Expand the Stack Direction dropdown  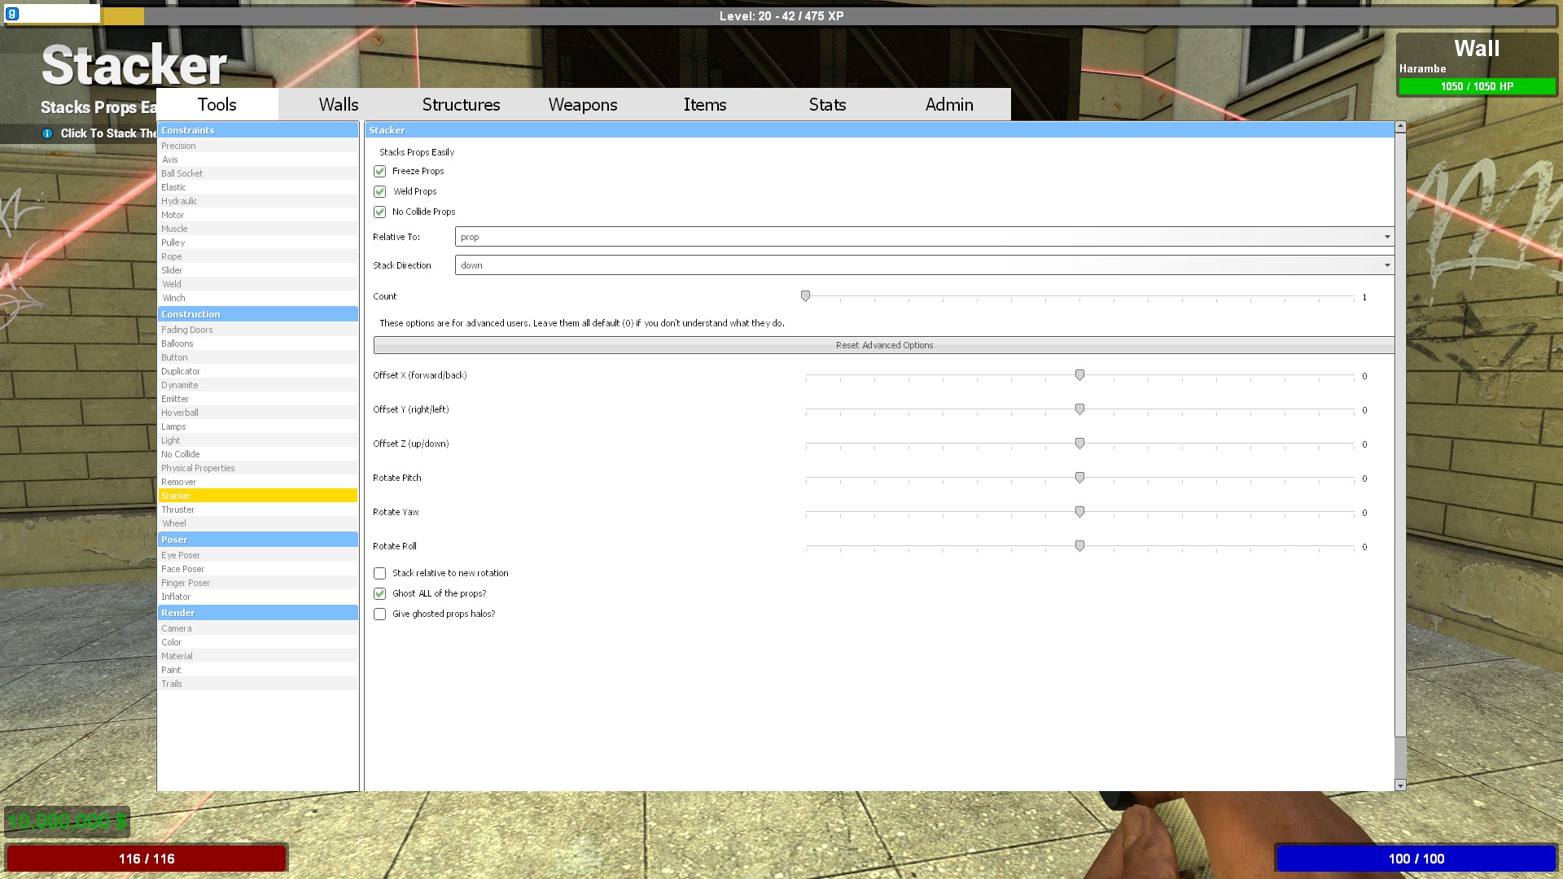click(x=923, y=265)
